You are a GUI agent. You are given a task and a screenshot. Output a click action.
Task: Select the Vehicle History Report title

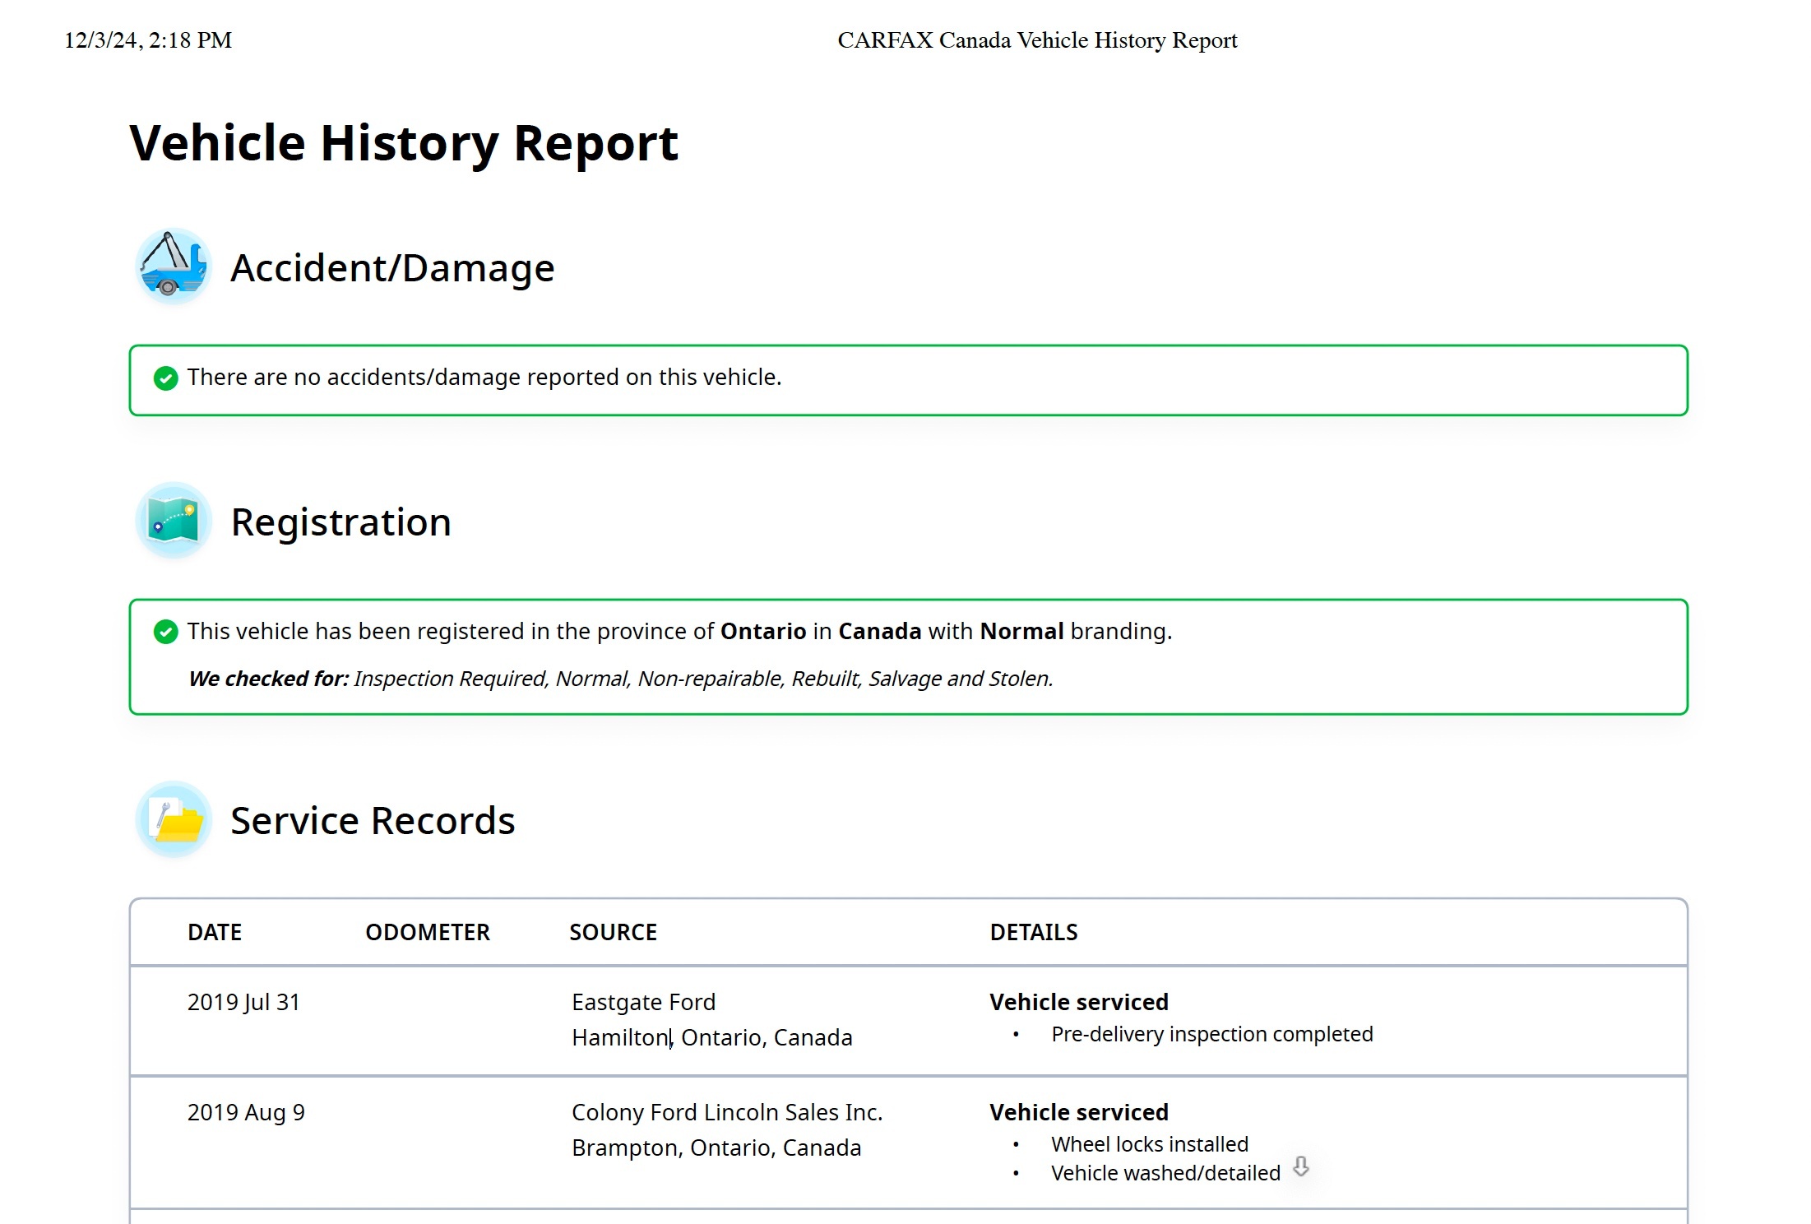(404, 144)
